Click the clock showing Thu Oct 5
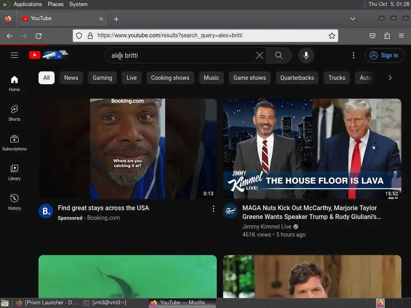The image size is (411, 308). click(x=389, y=4)
